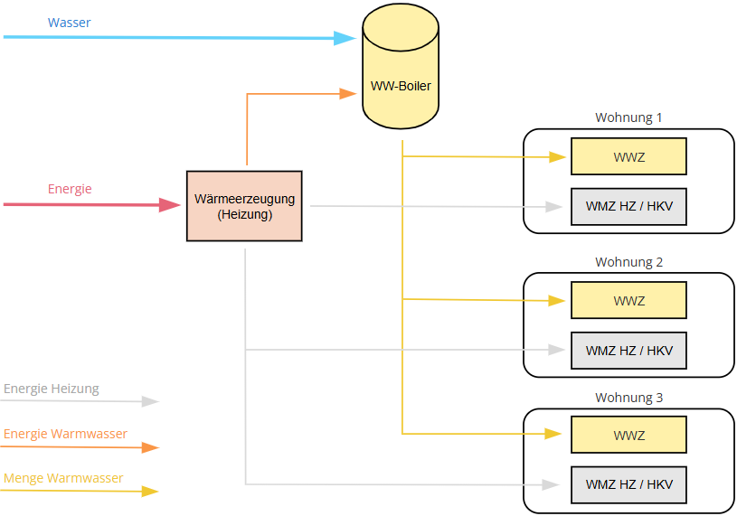The height and width of the screenshot is (516, 737).
Task: Click the blue Wasser arrowhead at the boiler
Action: pyautogui.click(x=345, y=38)
